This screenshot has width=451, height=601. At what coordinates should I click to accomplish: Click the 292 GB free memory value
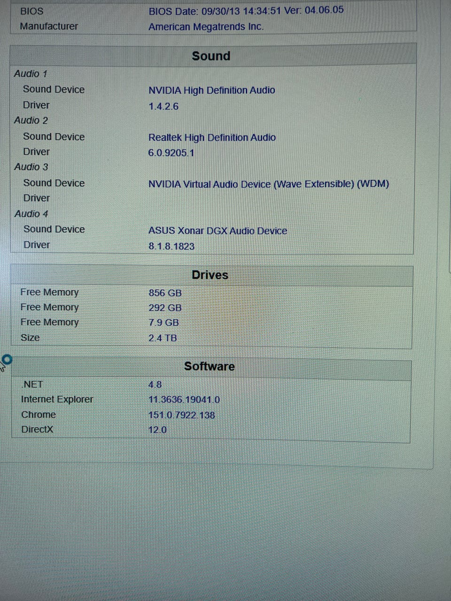pos(165,308)
